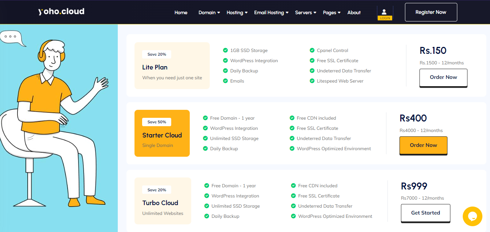Open the Email Hosting dropdown
The height and width of the screenshot is (232, 490).
[271, 12]
